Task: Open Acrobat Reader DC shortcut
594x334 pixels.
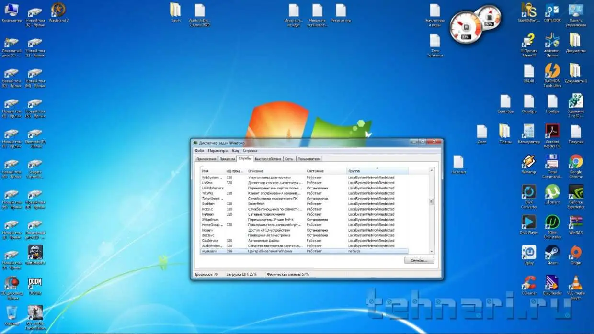Action: point(552,136)
